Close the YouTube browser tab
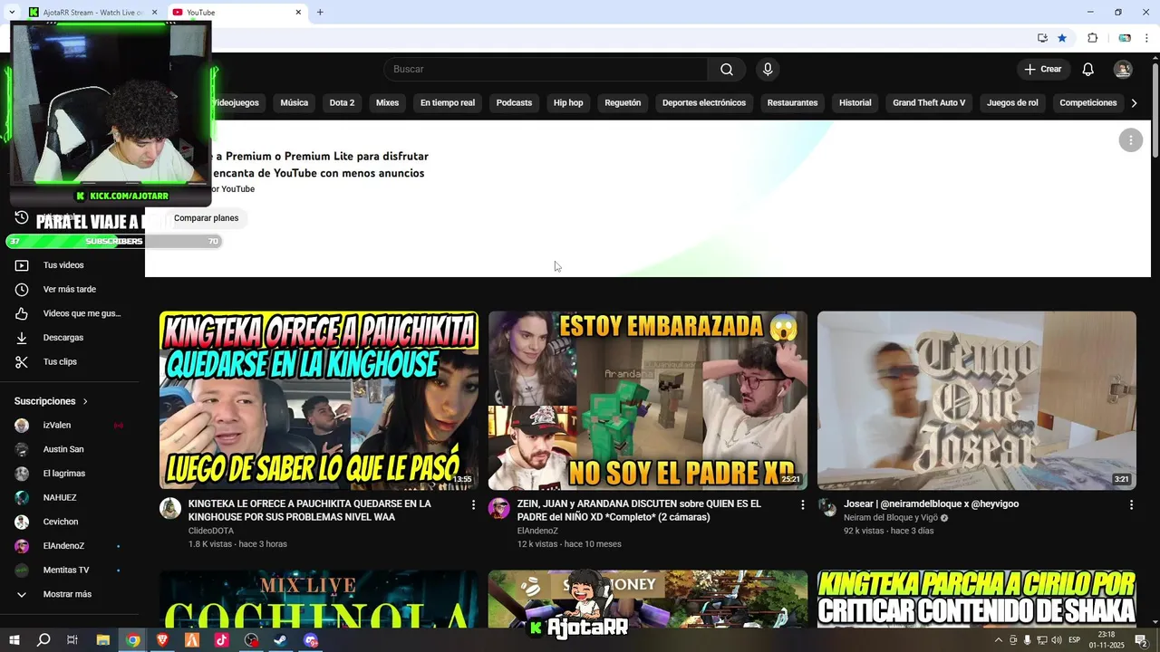The image size is (1160, 652). pyautogui.click(x=298, y=13)
